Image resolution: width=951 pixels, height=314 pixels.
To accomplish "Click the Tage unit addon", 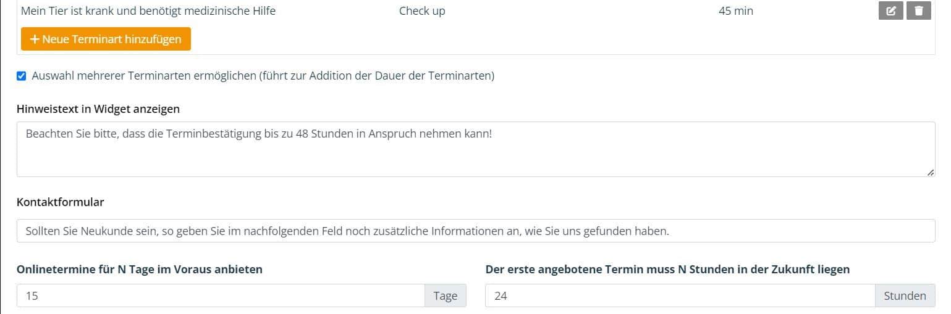I will click(446, 295).
